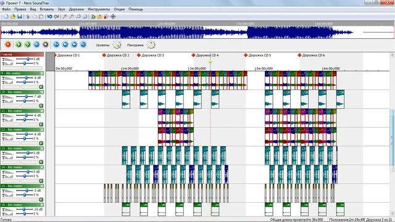
Task: Click the overview waveform at the top
Action: [x=197, y=32]
